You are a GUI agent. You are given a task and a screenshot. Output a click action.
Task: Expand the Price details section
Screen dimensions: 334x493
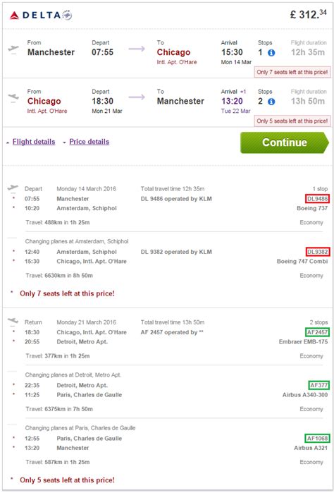click(89, 142)
